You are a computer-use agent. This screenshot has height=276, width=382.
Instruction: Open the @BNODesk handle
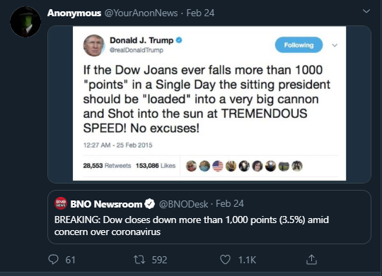(183, 204)
